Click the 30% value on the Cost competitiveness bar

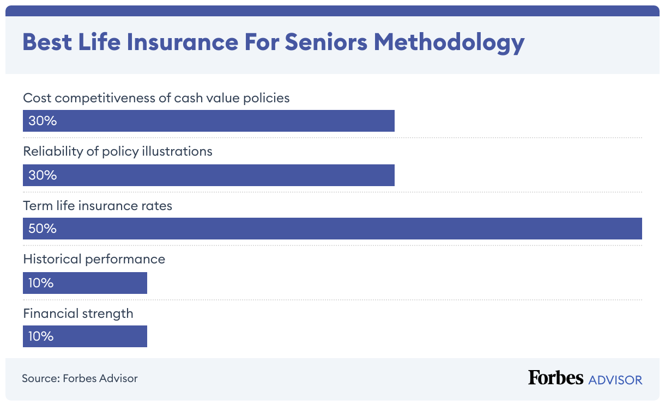(43, 121)
